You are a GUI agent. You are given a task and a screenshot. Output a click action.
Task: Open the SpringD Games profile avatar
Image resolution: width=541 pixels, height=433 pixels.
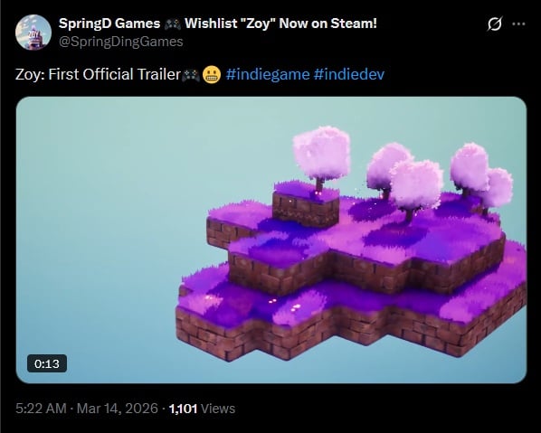[33, 33]
